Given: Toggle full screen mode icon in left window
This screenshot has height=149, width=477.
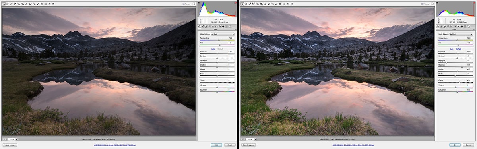Looking at the screenshot, I should (194, 4).
